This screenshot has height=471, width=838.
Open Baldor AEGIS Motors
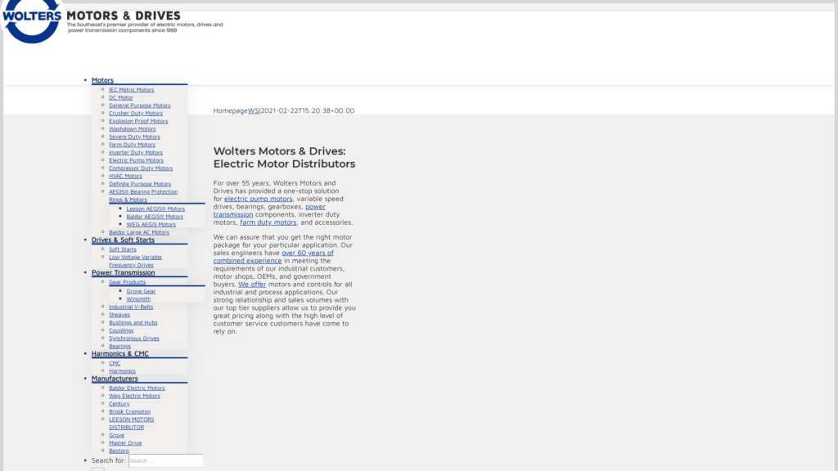[x=155, y=217]
